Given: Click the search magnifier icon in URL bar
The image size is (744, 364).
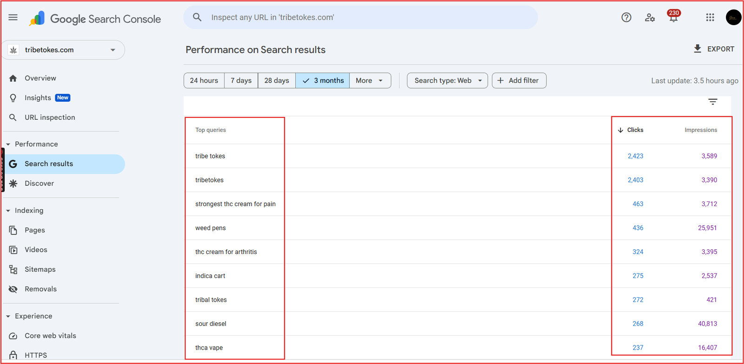Looking at the screenshot, I should pyautogui.click(x=197, y=17).
